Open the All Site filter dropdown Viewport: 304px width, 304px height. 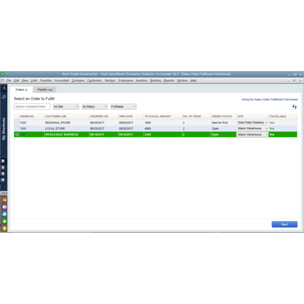(66, 107)
